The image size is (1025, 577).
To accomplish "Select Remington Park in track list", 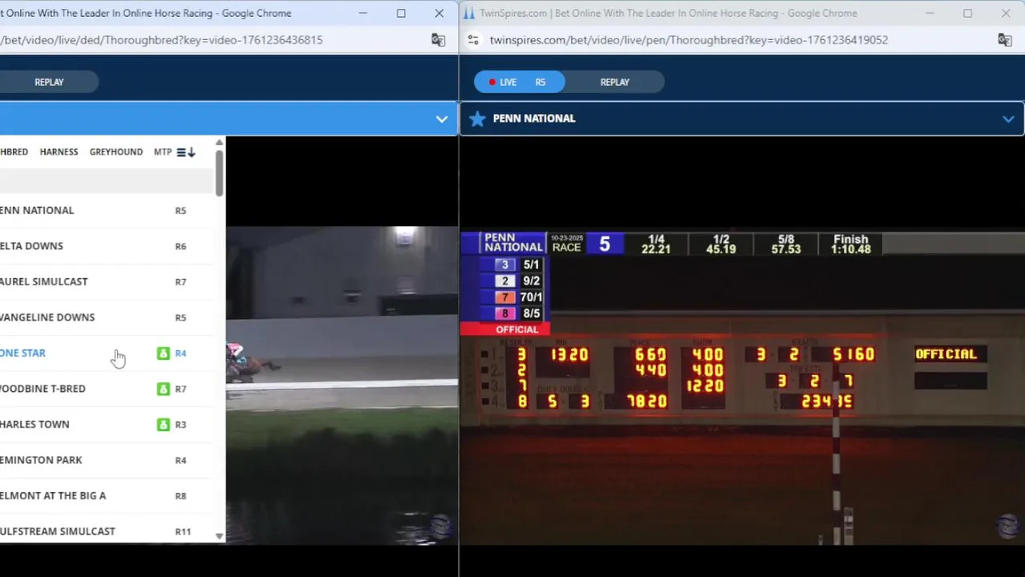I will pos(107,460).
